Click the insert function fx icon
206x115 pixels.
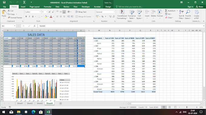[x=35, y=26]
